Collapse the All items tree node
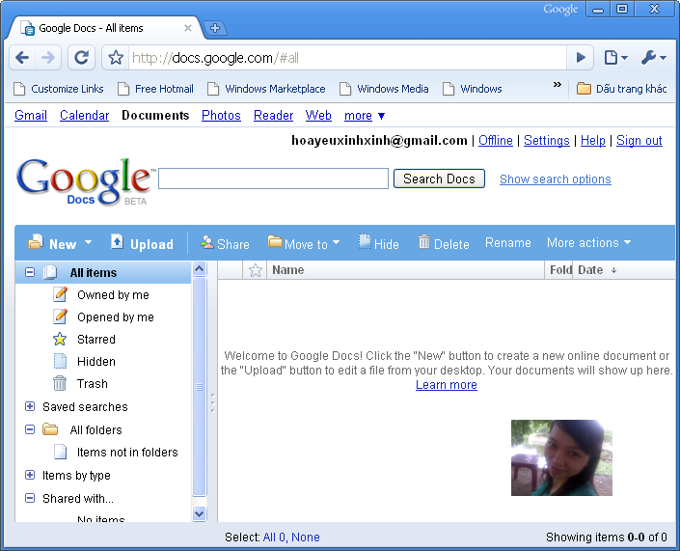This screenshot has width=680, height=551. [30, 272]
